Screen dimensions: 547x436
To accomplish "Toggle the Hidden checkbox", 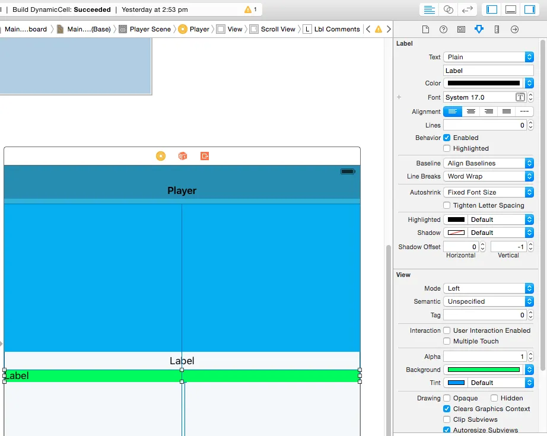I will pos(494,398).
